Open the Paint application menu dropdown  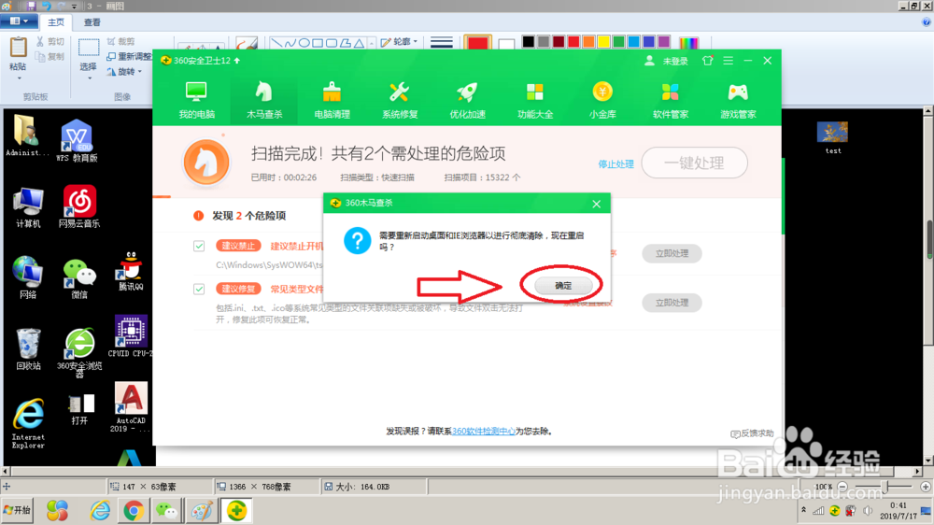point(19,21)
